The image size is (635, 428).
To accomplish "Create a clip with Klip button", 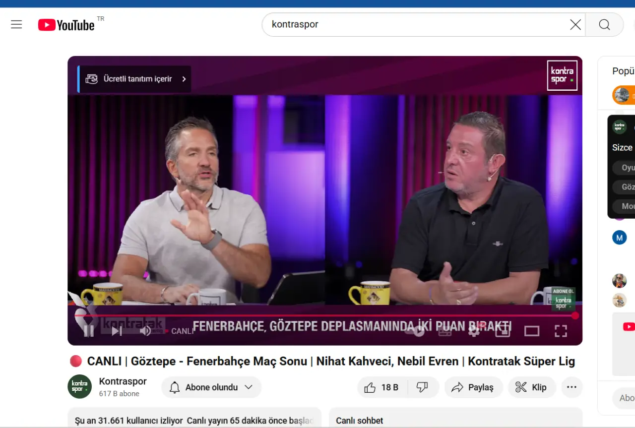I will 531,387.
